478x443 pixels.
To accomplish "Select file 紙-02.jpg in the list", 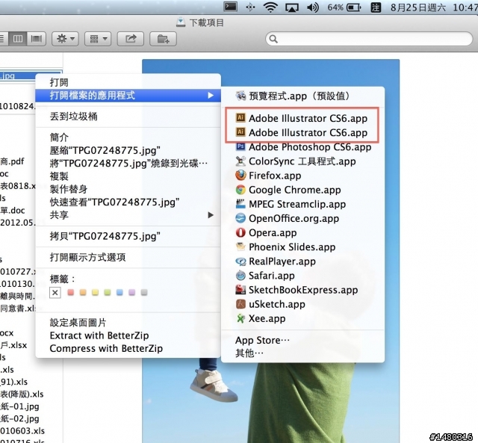I will click(20, 418).
